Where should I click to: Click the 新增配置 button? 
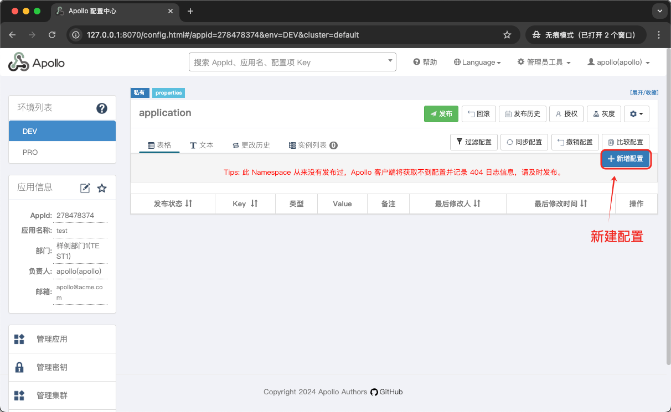tap(625, 159)
